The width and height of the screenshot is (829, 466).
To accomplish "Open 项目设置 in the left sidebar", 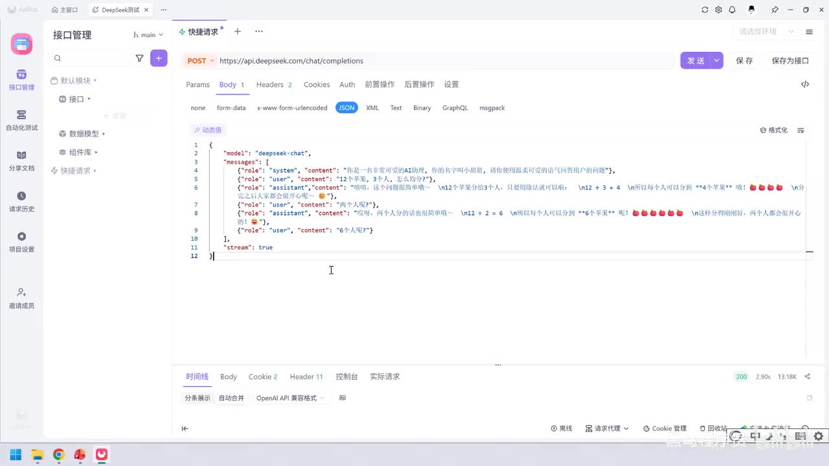I will pos(21,241).
